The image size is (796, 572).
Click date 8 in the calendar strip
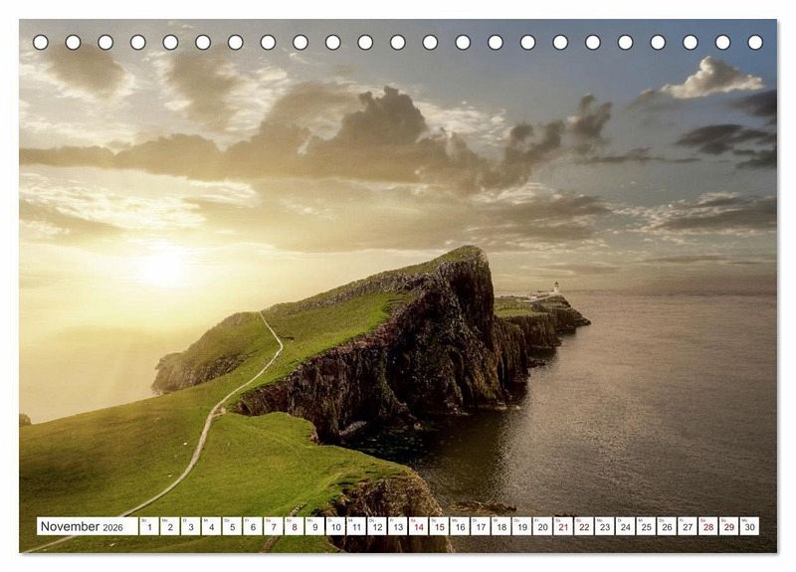294,527
